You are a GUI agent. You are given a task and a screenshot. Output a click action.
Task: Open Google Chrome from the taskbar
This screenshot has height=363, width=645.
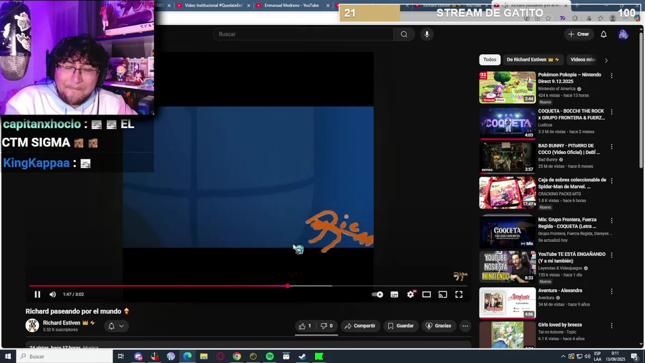[x=237, y=356]
